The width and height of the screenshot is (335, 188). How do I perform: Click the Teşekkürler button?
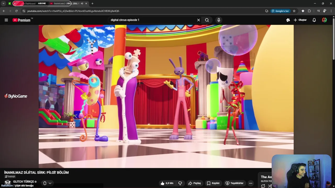234,183
